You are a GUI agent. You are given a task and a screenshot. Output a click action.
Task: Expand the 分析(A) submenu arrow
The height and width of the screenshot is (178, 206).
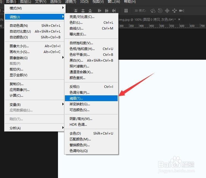pos(63,127)
